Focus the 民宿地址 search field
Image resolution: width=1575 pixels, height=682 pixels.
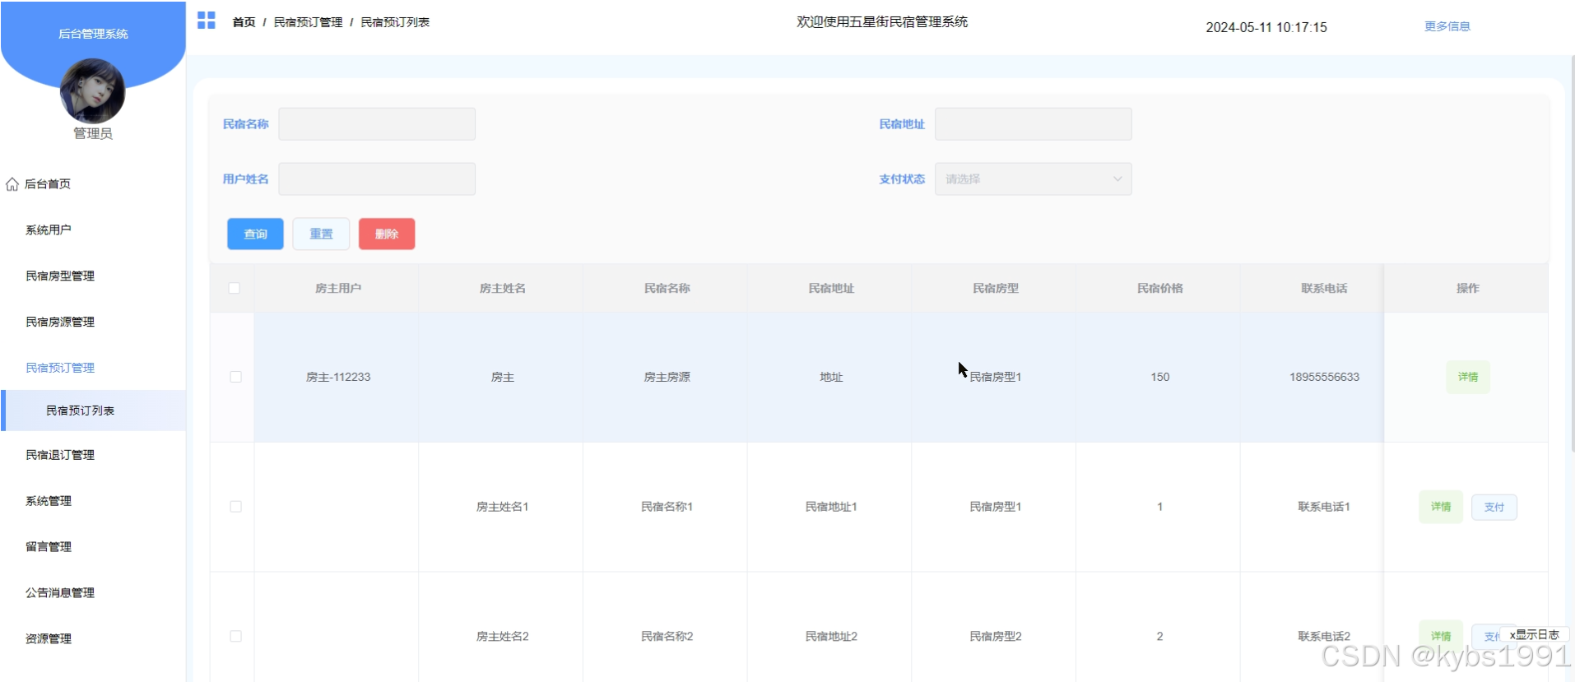1034,124
